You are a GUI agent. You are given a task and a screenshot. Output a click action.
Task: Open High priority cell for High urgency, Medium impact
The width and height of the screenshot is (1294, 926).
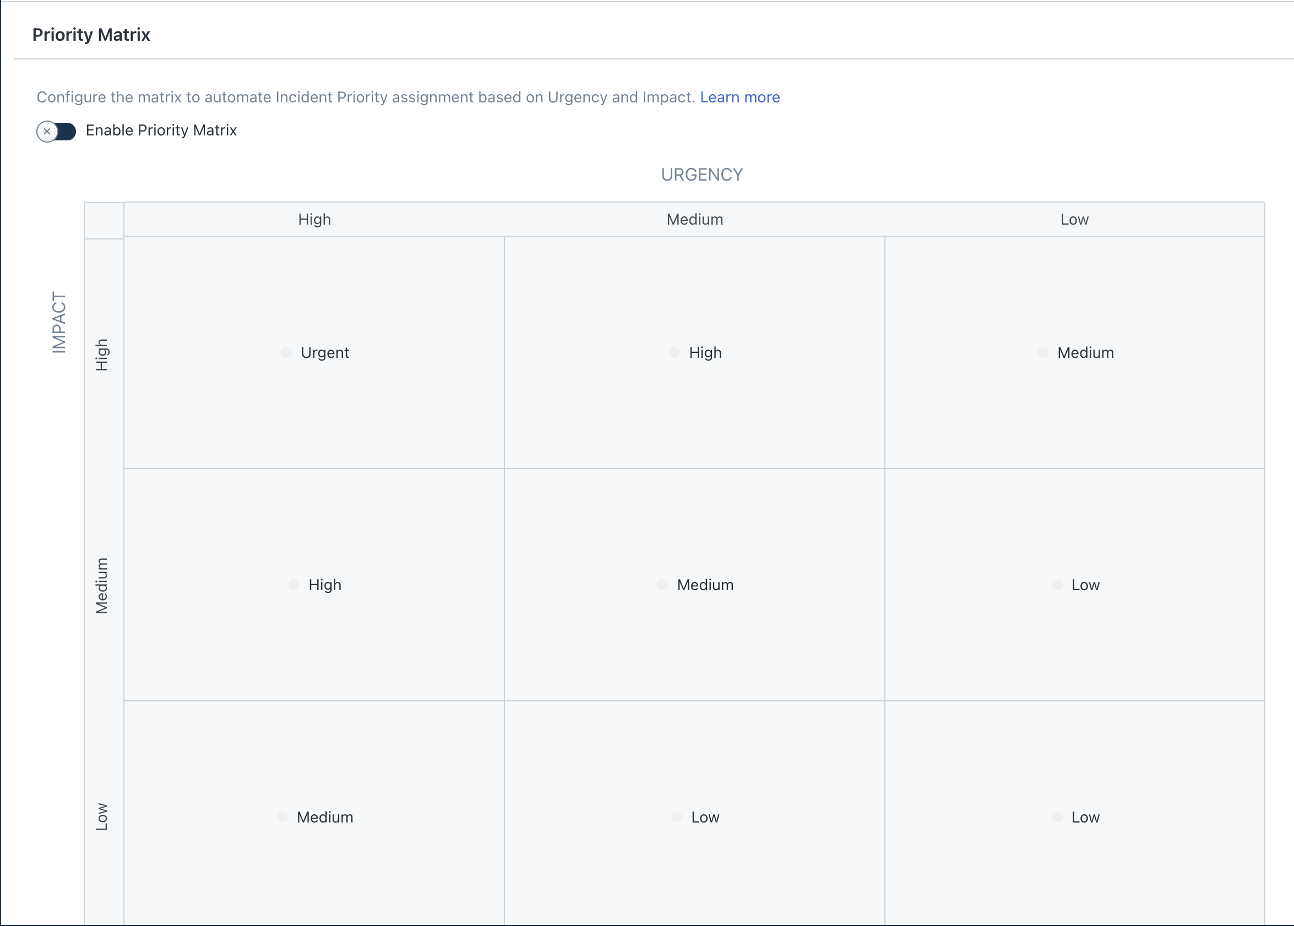(324, 585)
